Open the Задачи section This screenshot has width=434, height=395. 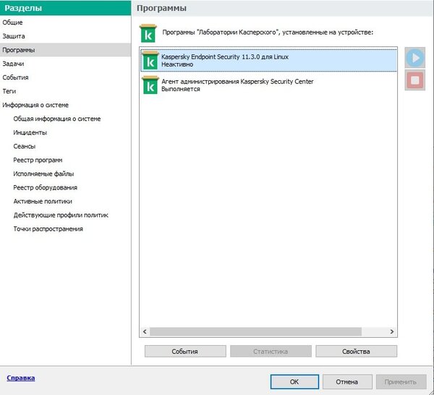pyautogui.click(x=13, y=64)
